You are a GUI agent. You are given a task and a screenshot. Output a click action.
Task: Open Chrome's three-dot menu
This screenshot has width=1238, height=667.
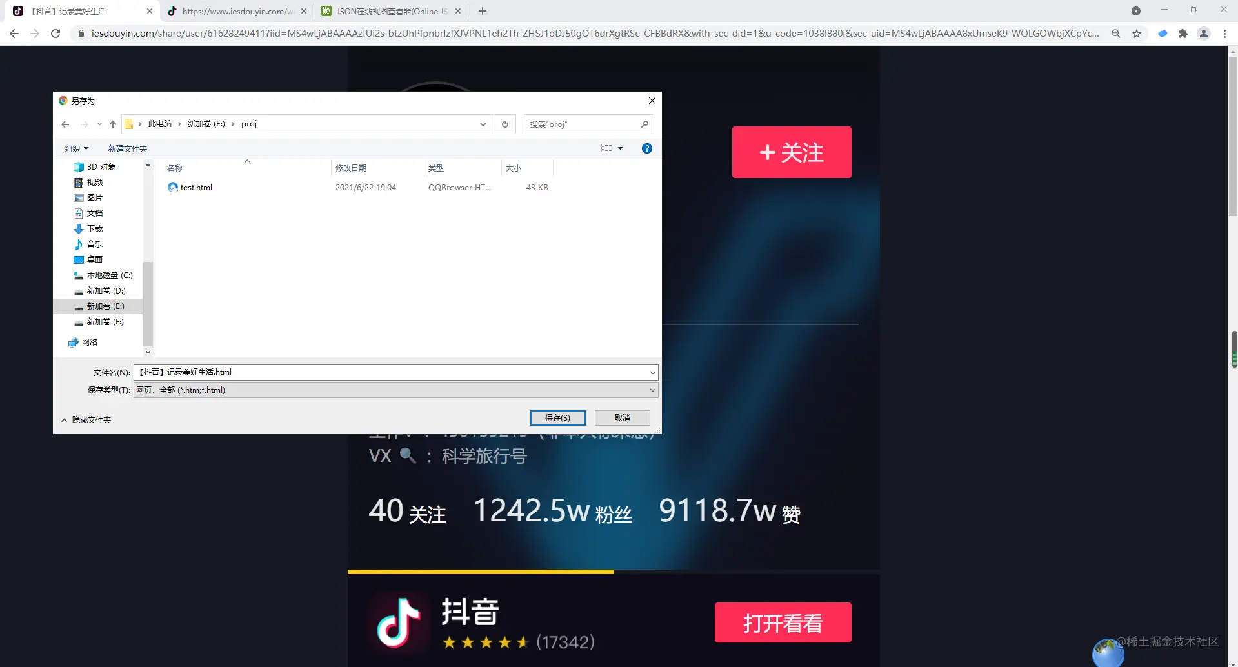(1224, 34)
